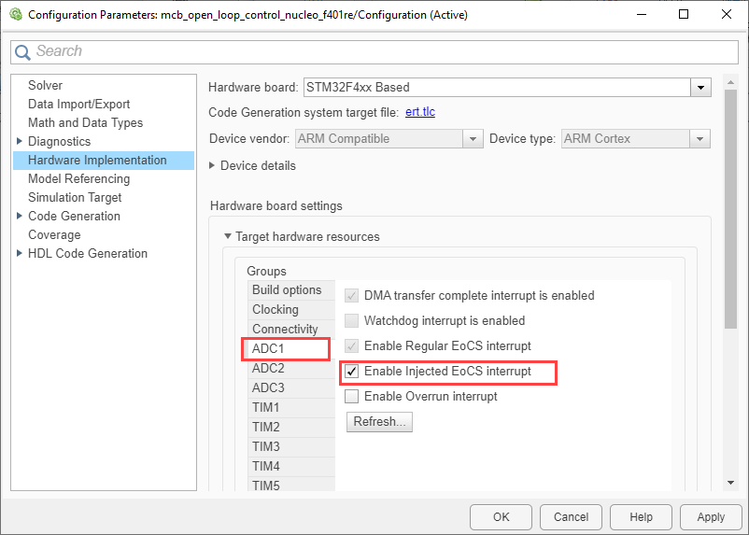Expand the Diagnostics tree node
Viewport: 749px width, 535px height.
20,142
